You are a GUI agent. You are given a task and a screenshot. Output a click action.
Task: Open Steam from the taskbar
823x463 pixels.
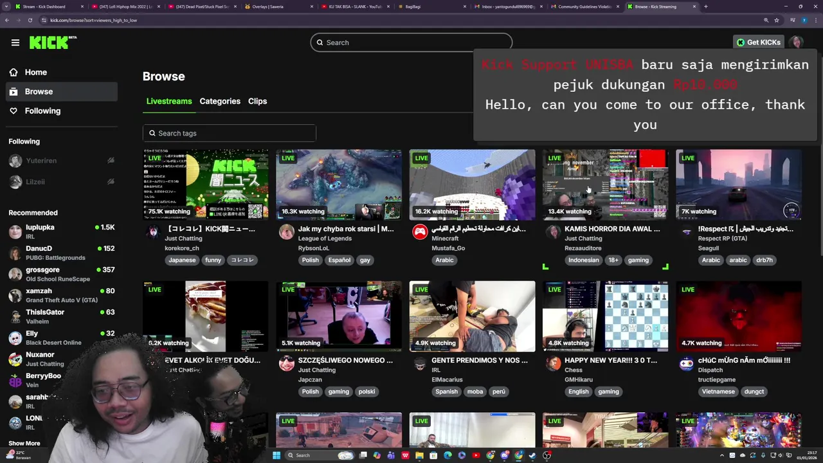[x=532, y=455]
